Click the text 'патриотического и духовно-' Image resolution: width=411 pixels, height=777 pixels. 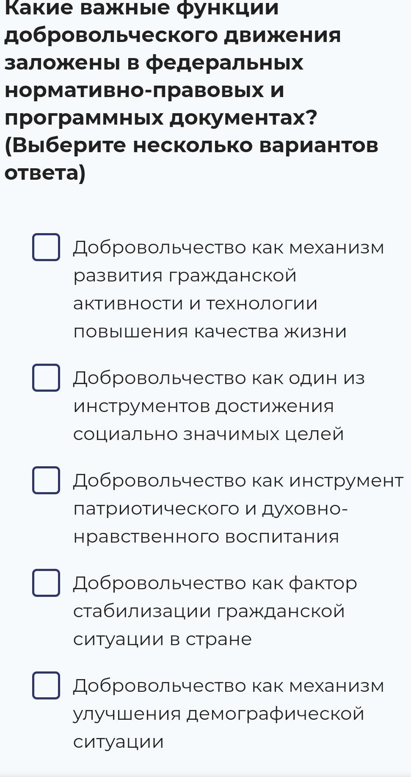click(210, 509)
